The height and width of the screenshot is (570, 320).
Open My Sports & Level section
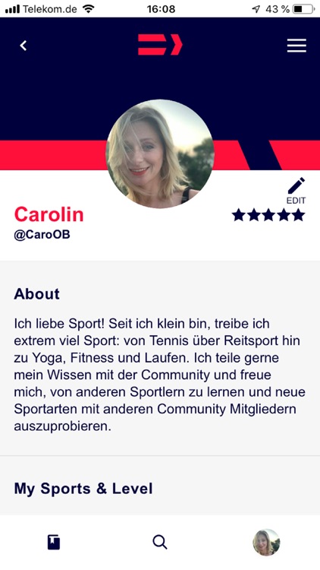pos(83,488)
